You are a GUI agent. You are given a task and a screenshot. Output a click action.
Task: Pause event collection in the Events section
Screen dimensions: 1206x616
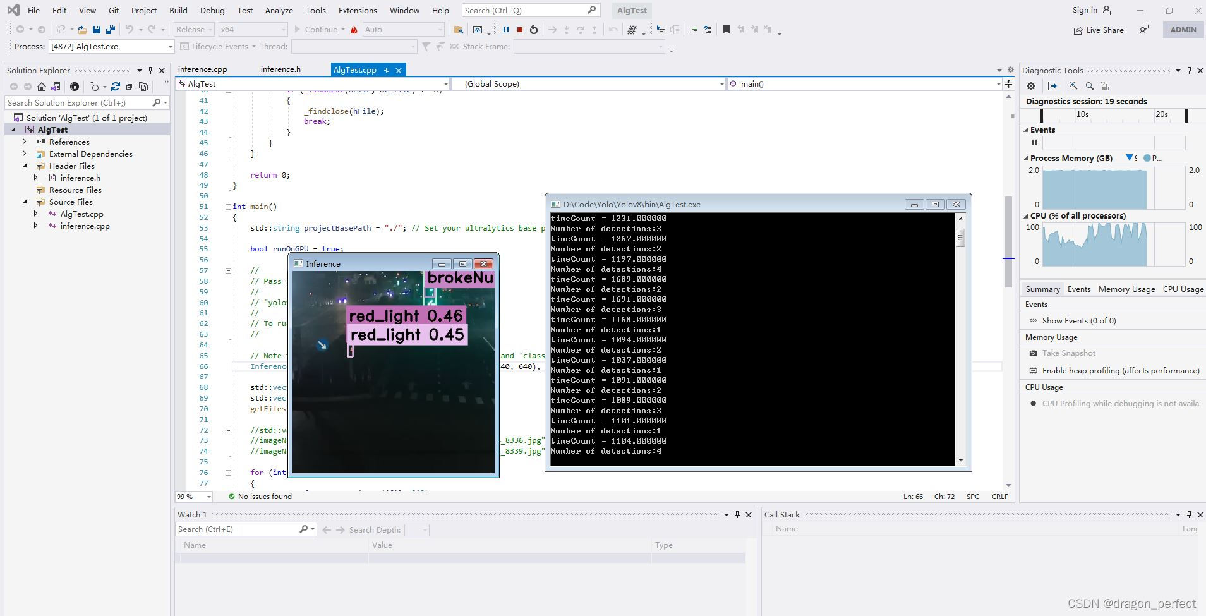point(1034,143)
